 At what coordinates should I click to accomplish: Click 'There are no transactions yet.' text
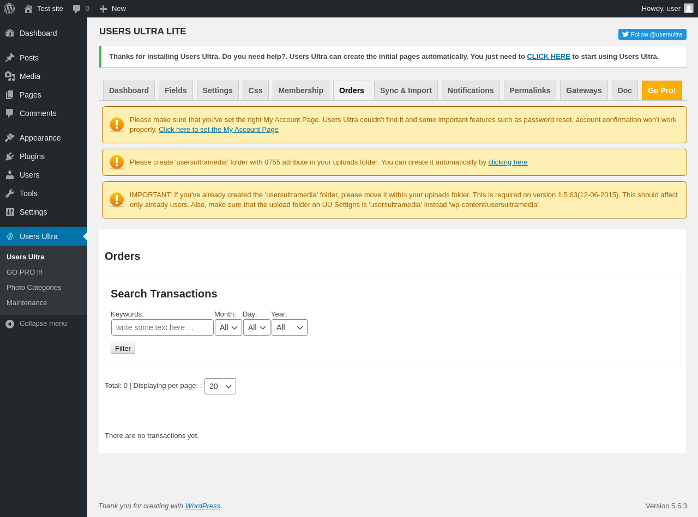[x=152, y=436]
